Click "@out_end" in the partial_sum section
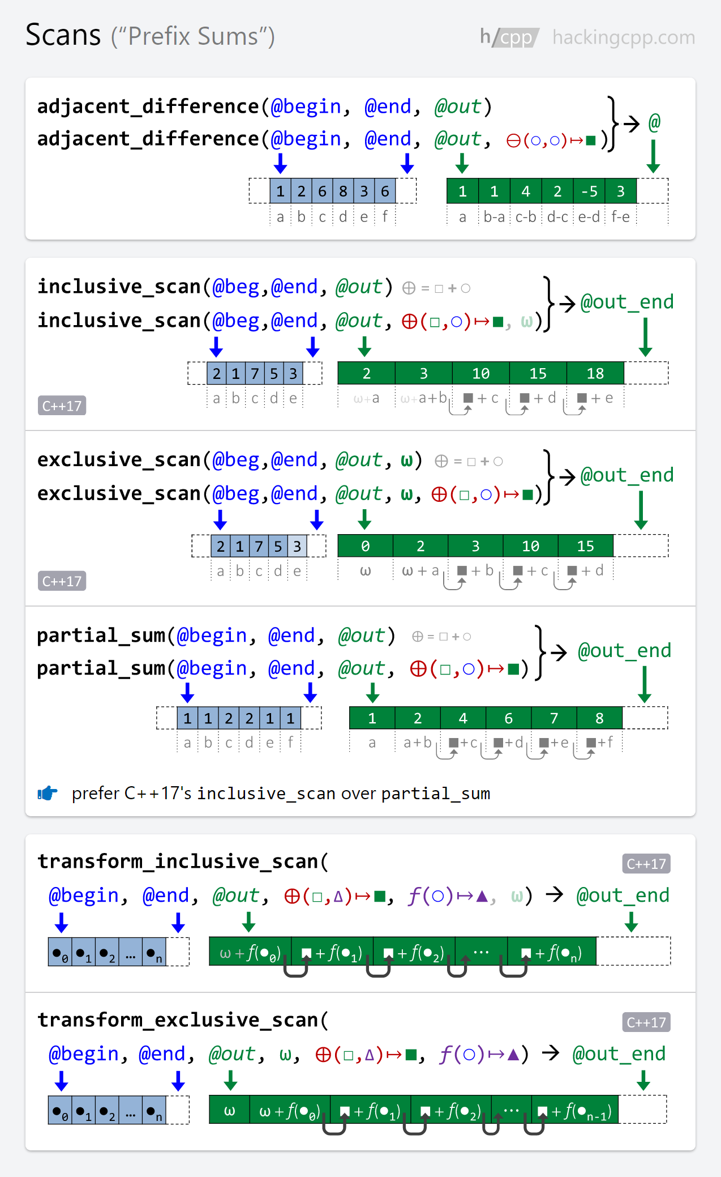Viewport: 721px width, 1177px height. tap(624, 650)
